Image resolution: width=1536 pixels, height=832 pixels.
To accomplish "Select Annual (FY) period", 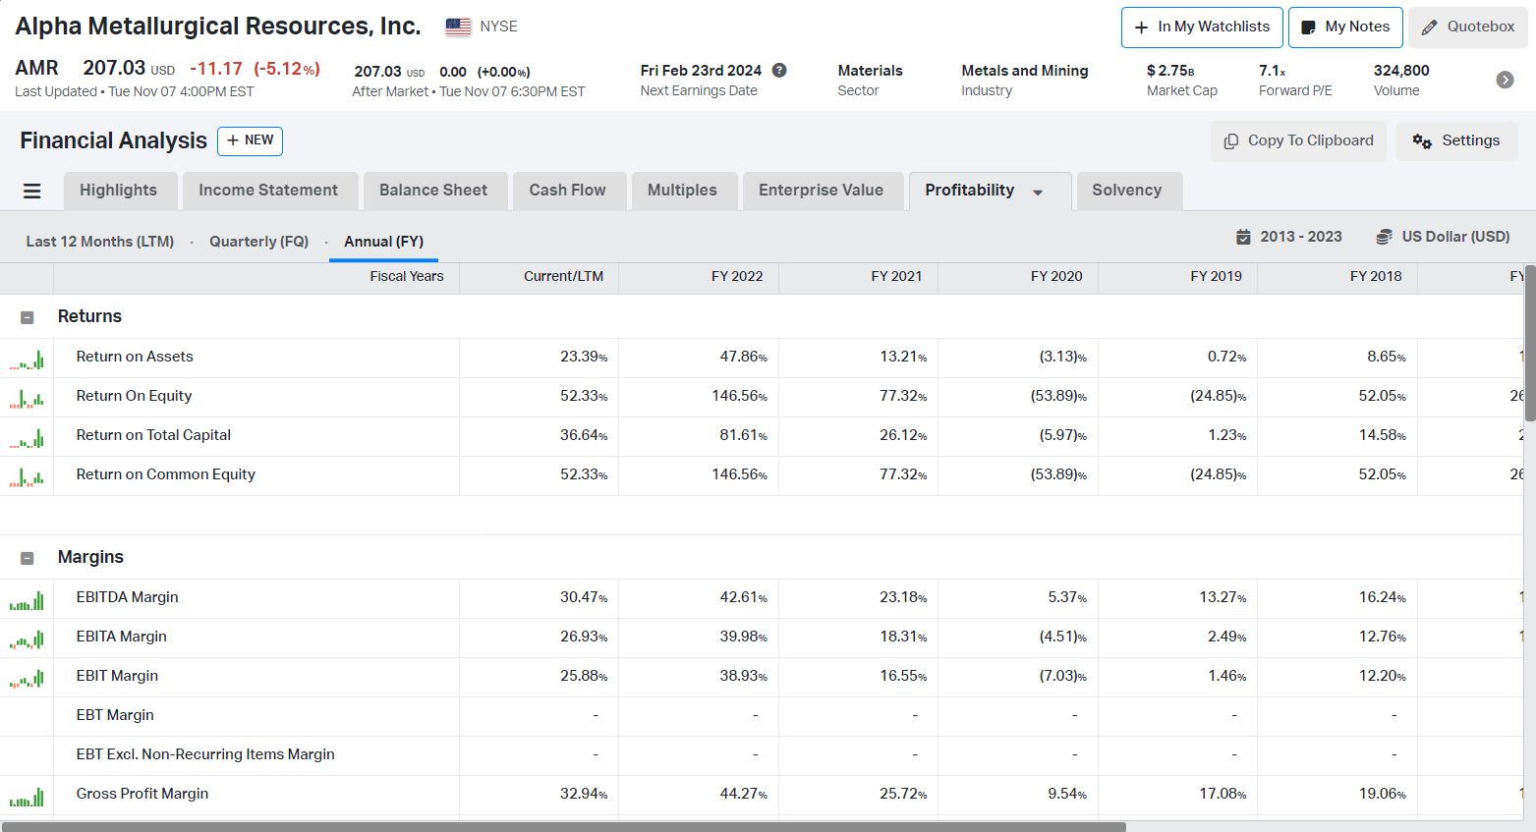I will click(x=384, y=242).
